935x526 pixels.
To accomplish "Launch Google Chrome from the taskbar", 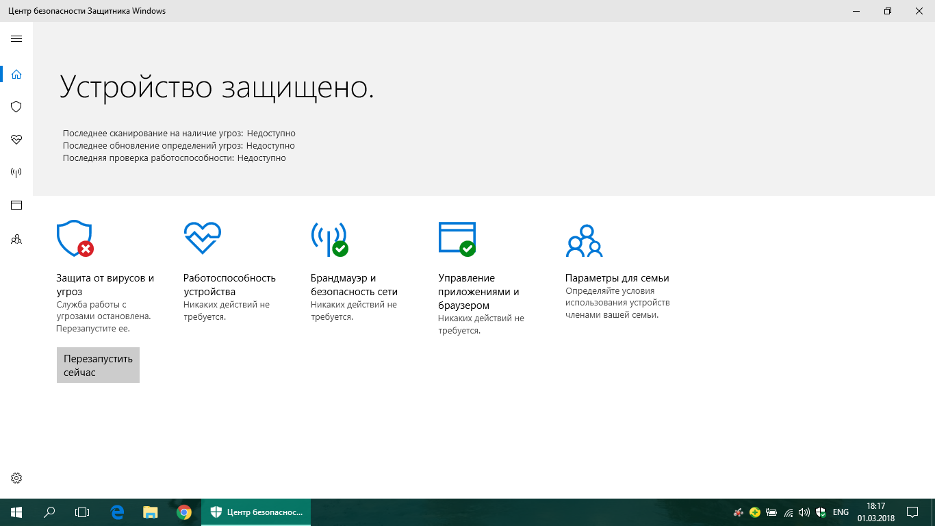I will [184, 512].
